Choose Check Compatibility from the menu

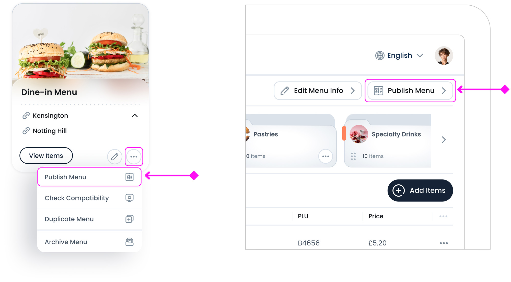tap(89, 198)
